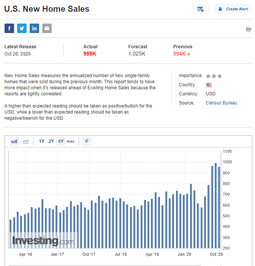Viewport: 255px width, 266px height.
Task: Select 1Y time range
Action: point(42,141)
